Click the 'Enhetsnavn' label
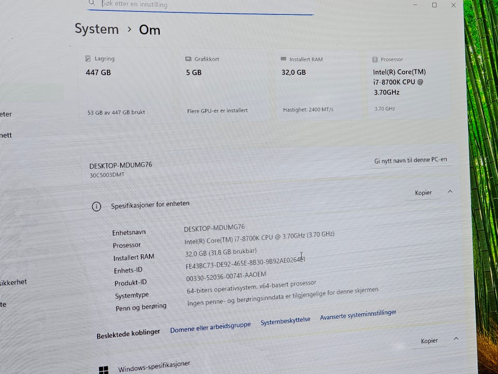 (129, 233)
